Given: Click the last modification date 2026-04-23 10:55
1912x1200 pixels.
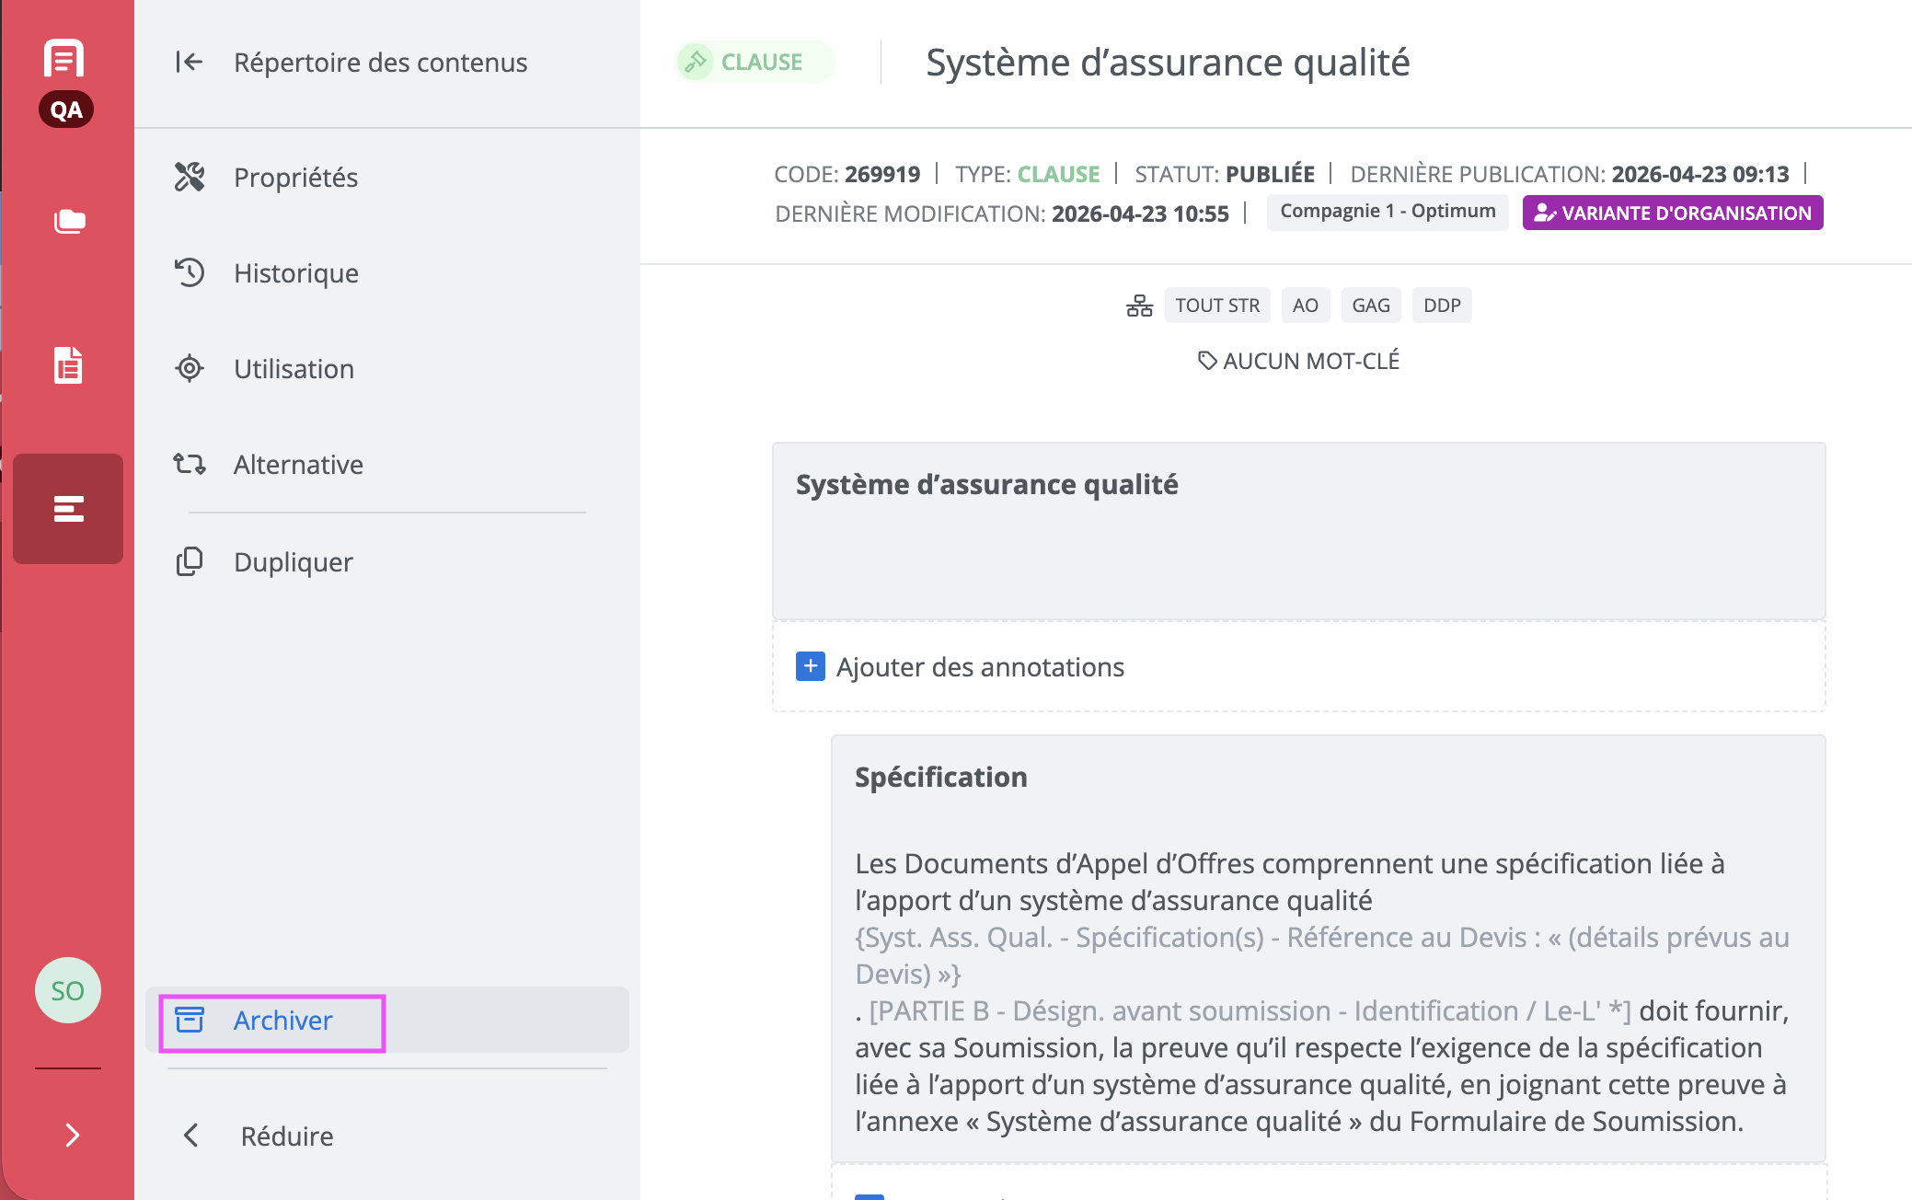Looking at the screenshot, I should (1140, 213).
